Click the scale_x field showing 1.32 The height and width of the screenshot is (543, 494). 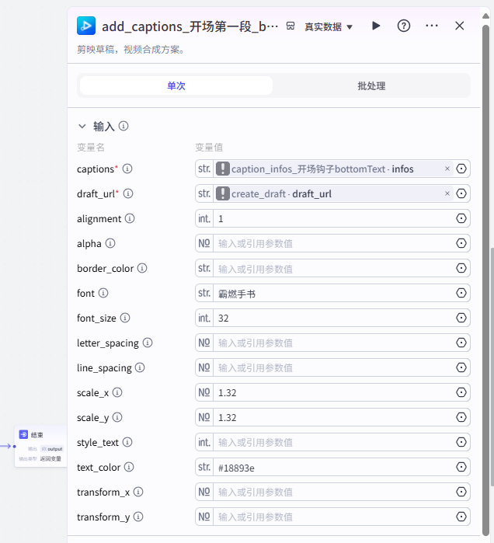point(334,392)
